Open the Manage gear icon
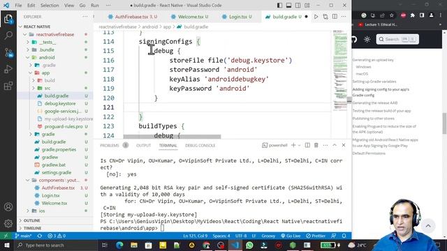Screen dimensions: 447x251 [x=8, y=223]
